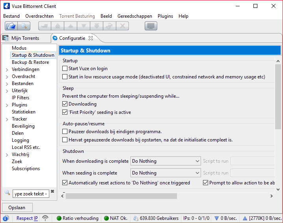The width and height of the screenshot is (283, 223).
Task: Open the Plugins menu bar item
Action: click(x=165, y=16)
